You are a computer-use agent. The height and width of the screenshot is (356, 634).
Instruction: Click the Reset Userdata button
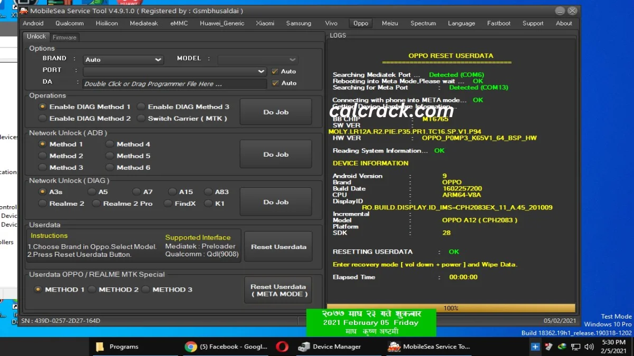click(x=278, y=247)
